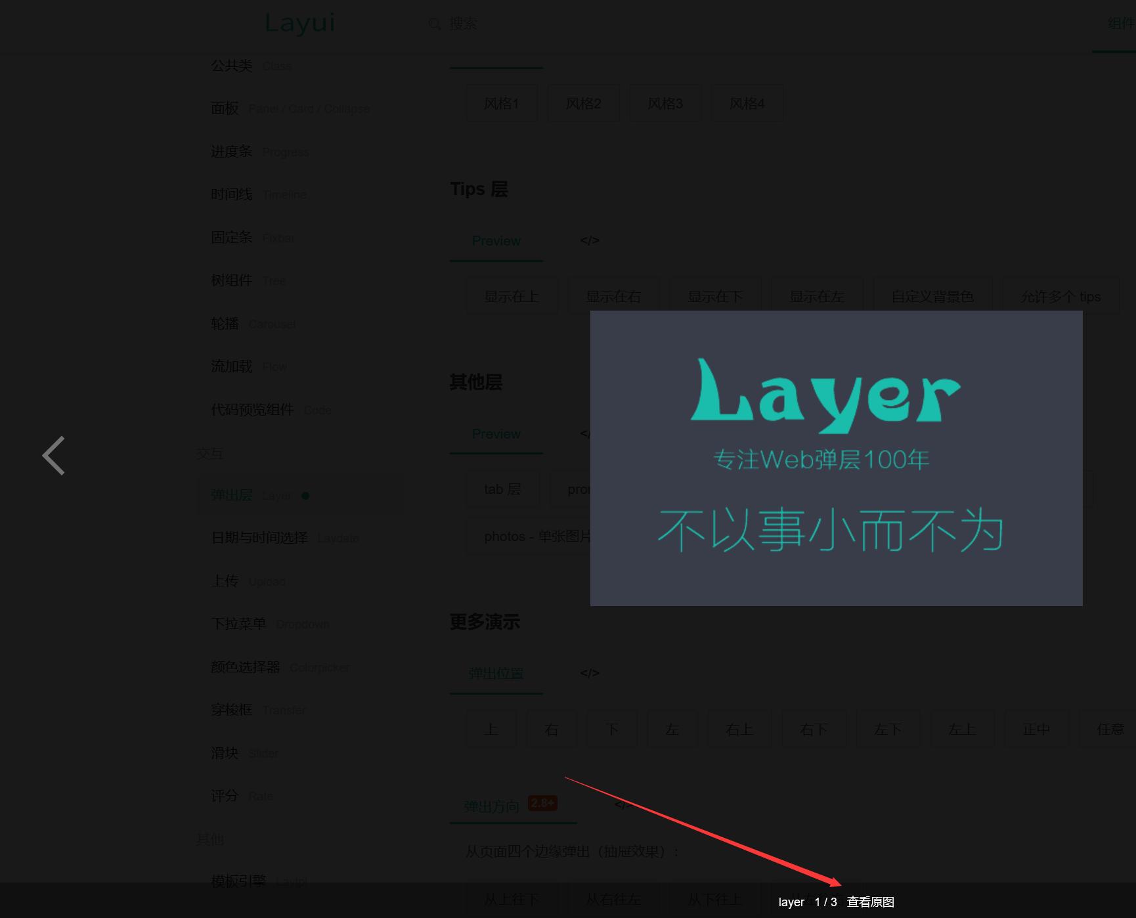Switch to the Preview tab under Tips 层
This screenshot has height=918, width=1136.
coord(496,240)
